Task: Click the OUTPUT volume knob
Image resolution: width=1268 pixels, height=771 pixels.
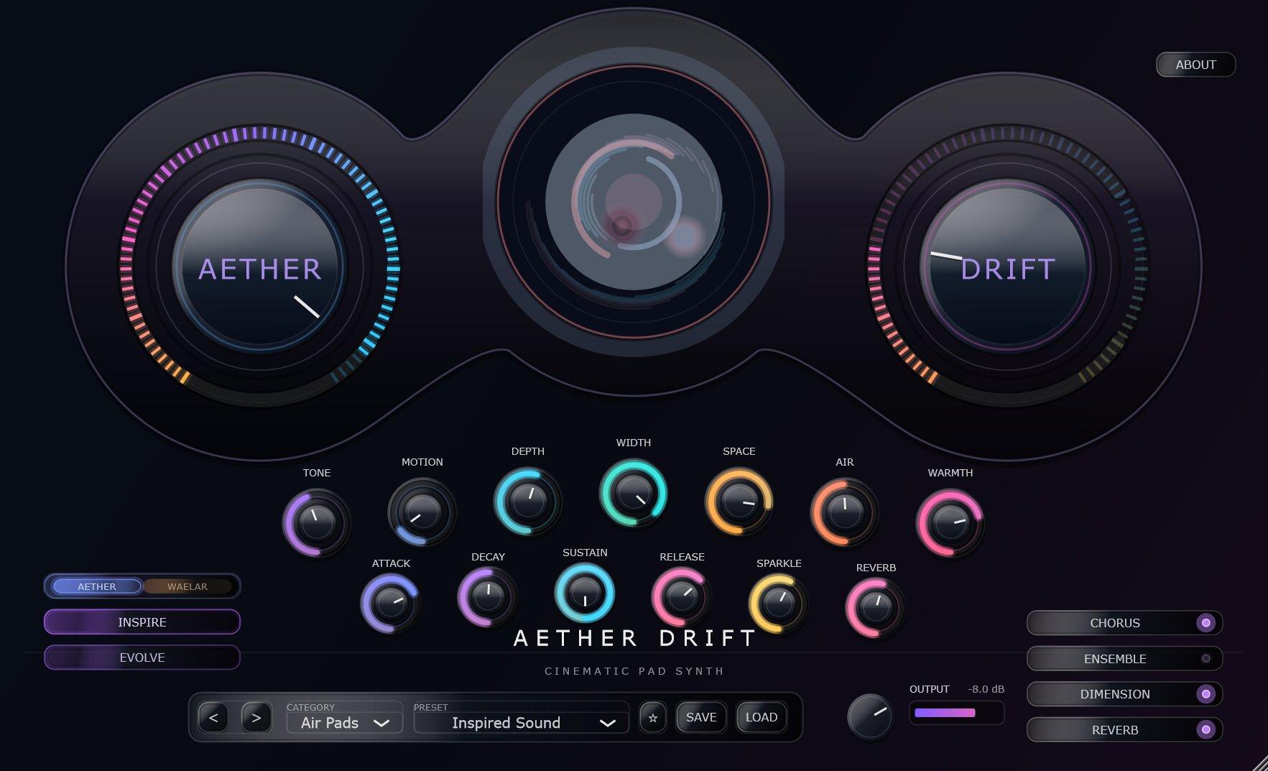Action: [870, 716]
